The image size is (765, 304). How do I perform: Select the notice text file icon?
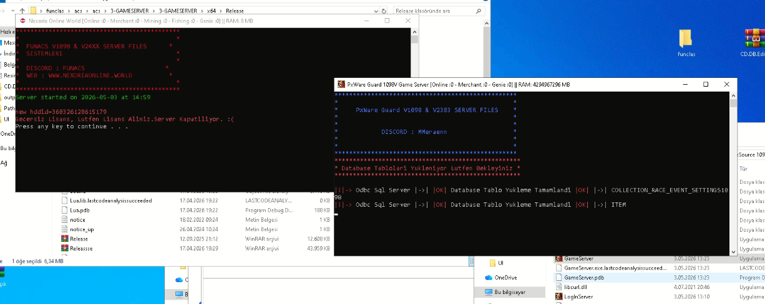pos(65,219)
